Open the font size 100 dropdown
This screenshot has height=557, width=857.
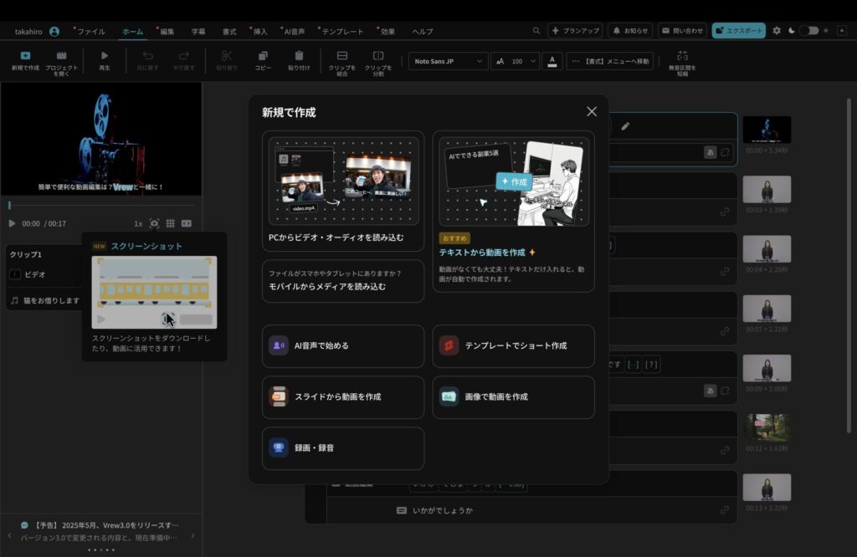(x=516, y=61)
